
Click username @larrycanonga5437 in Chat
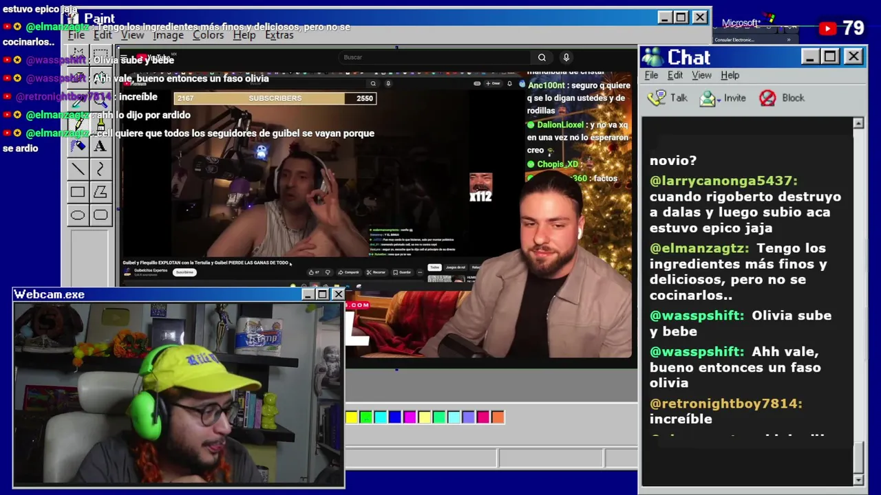click(x=723, y=181)
